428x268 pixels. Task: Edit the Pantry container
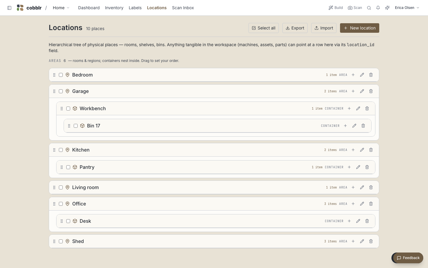tap(358, 167)
